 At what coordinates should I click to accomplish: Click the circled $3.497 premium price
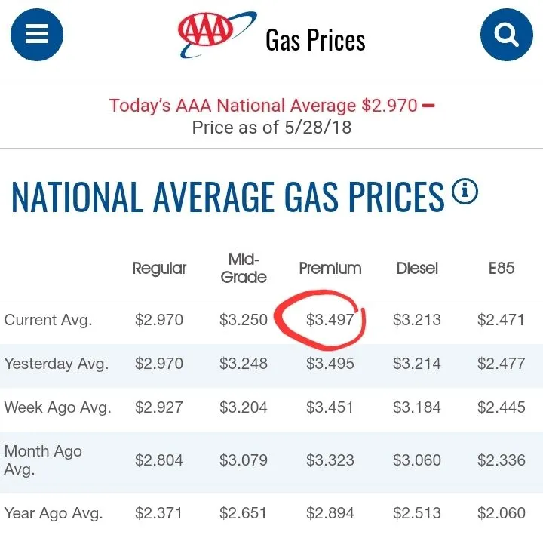coord(330,320)
